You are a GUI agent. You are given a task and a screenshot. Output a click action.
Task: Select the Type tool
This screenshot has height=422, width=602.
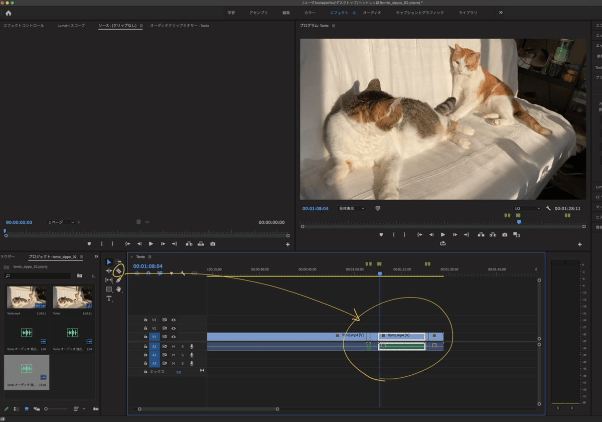click(109, 298)
